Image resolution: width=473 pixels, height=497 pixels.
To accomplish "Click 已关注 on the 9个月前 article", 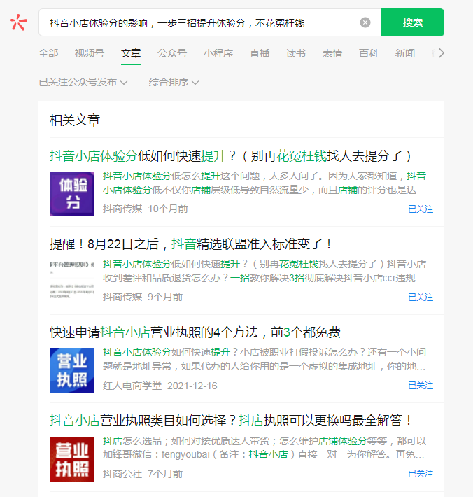I will click(421, 297).
